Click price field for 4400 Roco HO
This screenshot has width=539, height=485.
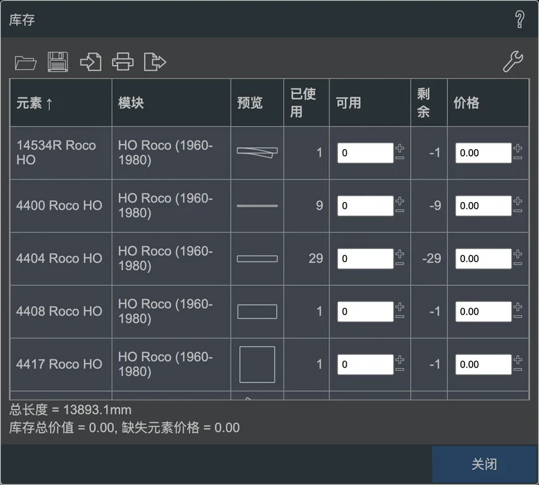(483, 206)
